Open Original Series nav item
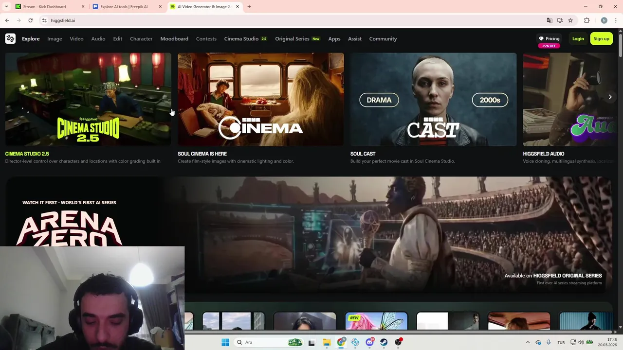 pos(298,39)
